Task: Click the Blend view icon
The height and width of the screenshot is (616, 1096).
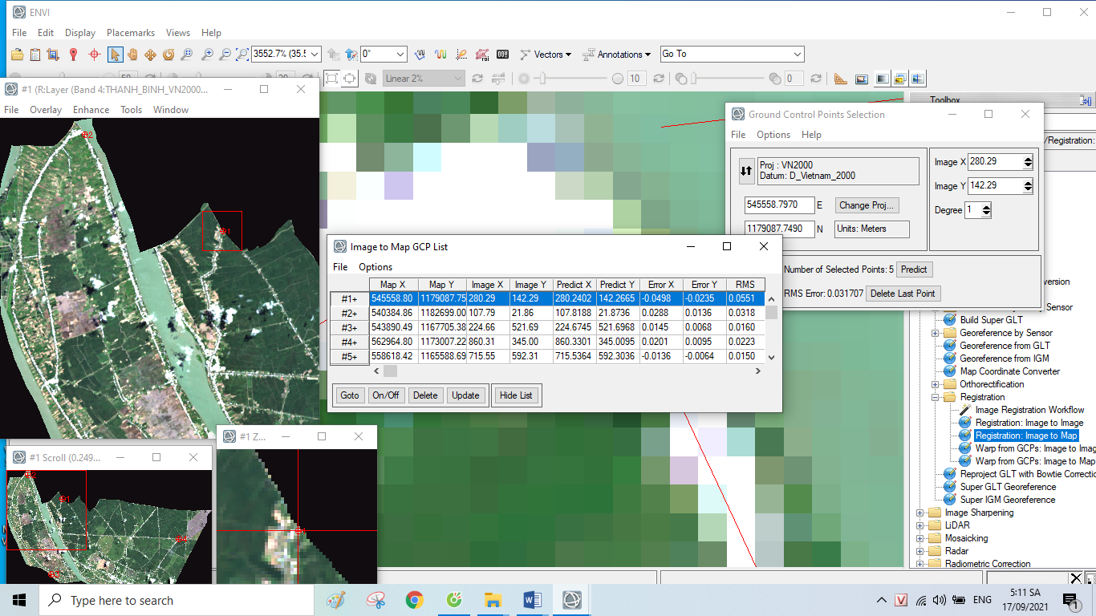Action: (882, 79)
